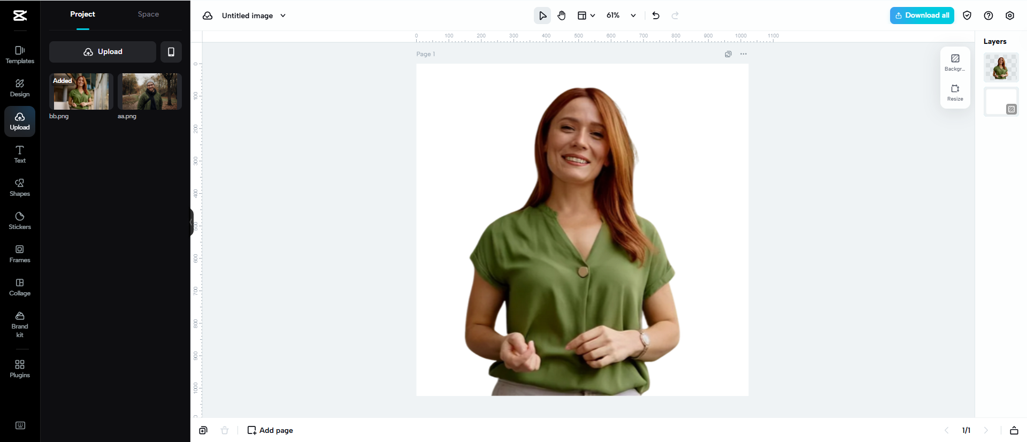Click the 1/1 page indicator
This screenshot has height=442, width=1027.
pos(966,430)
